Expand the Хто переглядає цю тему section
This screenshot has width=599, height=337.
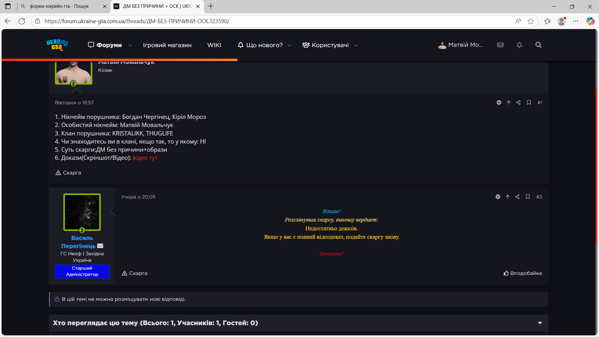click(540, 323)
